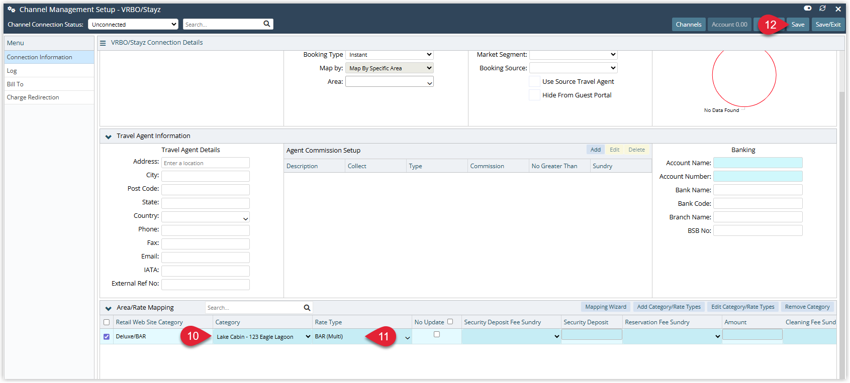Viewport: 850px width, 383px height.
Task: Click the Account 0.00 button
Action: [729, 25]
